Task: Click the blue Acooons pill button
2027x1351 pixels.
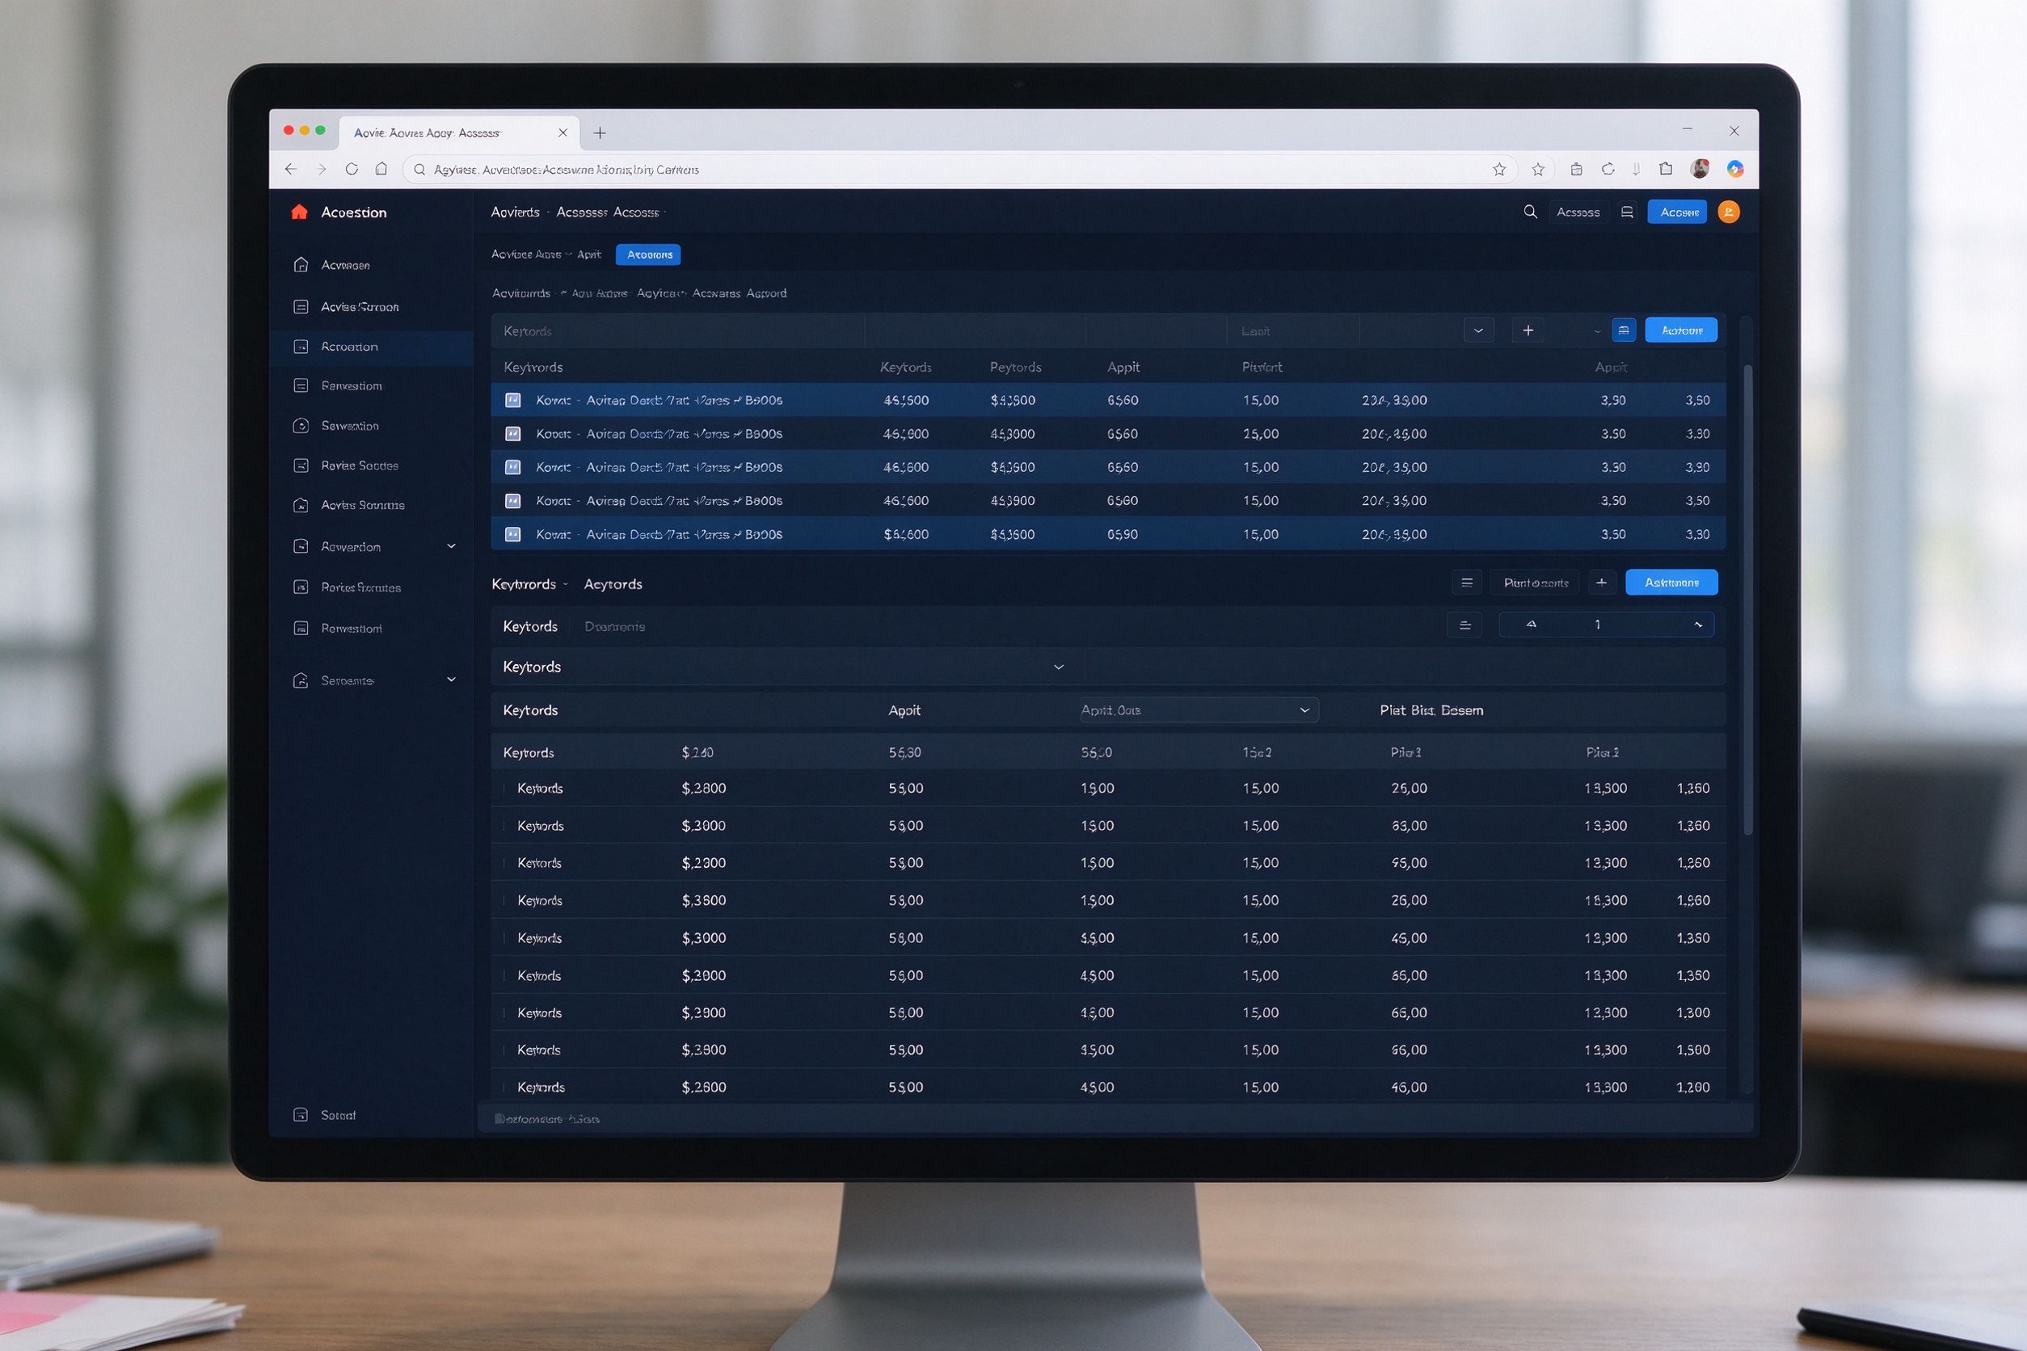Action: point(649,255)
